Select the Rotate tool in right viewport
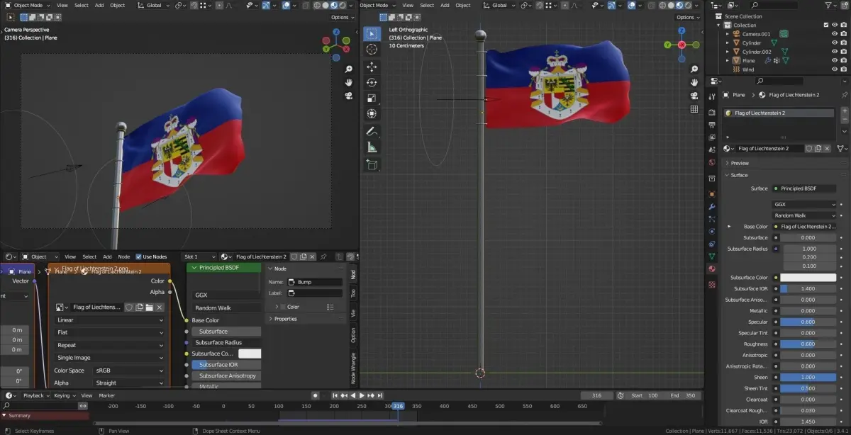This screenshot has width=851, height=435. click(x=372, y=82)
